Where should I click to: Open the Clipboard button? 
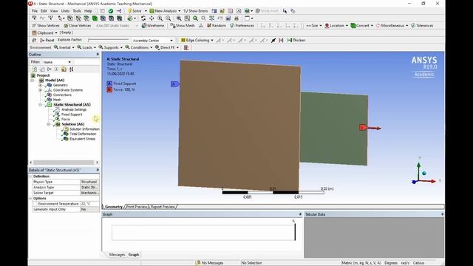(x=44, y=33)
